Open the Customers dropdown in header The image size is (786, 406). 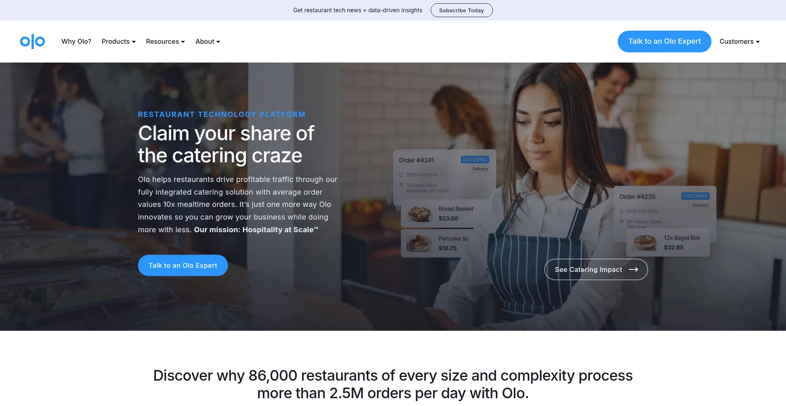[739, 41]
